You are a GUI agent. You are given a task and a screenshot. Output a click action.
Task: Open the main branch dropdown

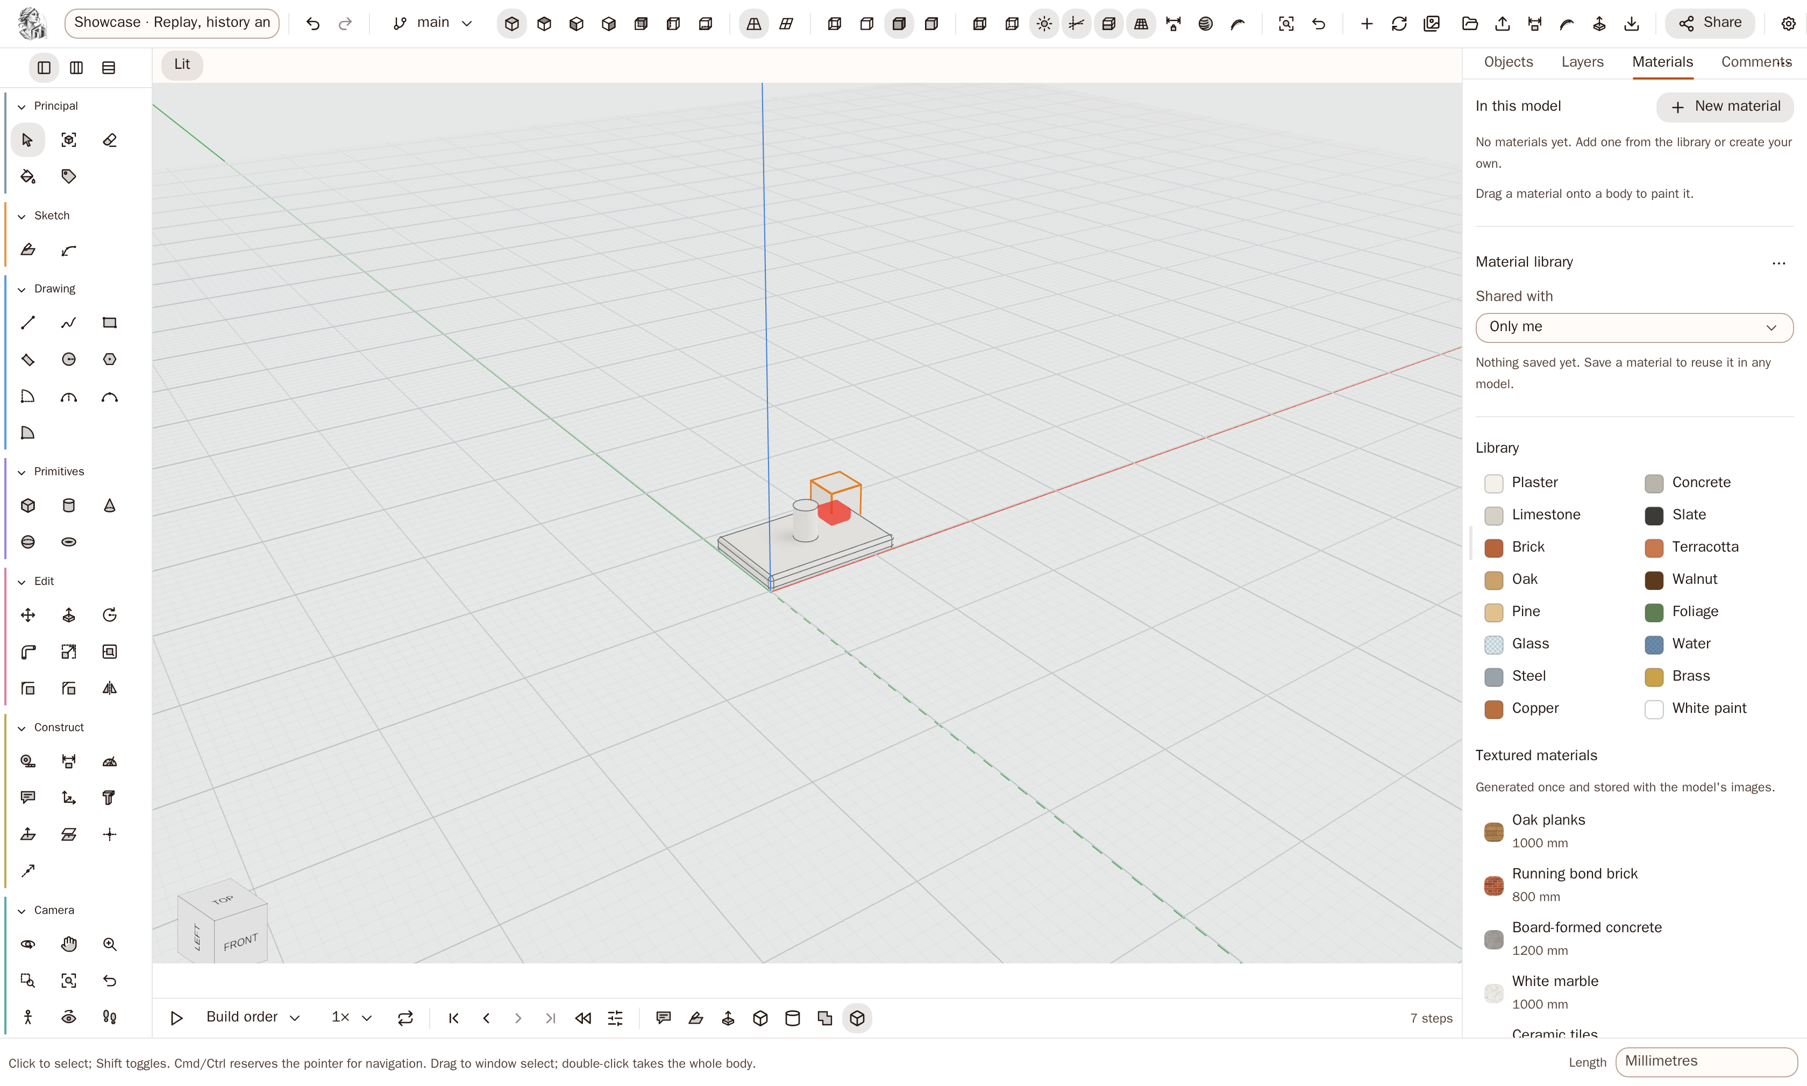coord(432,24)
